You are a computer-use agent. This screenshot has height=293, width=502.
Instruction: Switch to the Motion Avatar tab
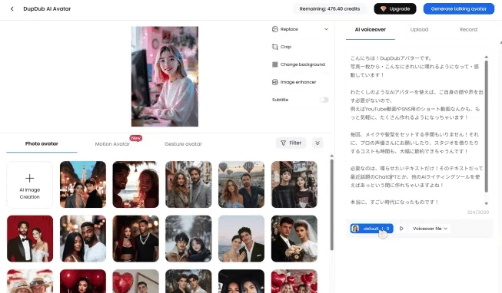pos(112,144)
